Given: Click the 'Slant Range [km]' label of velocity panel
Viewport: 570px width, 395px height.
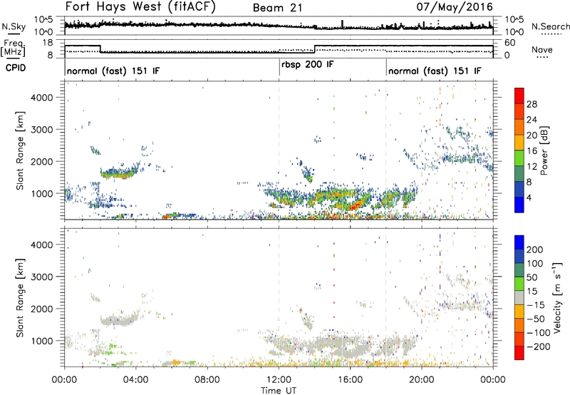Looking at the screenshot, I should click(20, 297).
